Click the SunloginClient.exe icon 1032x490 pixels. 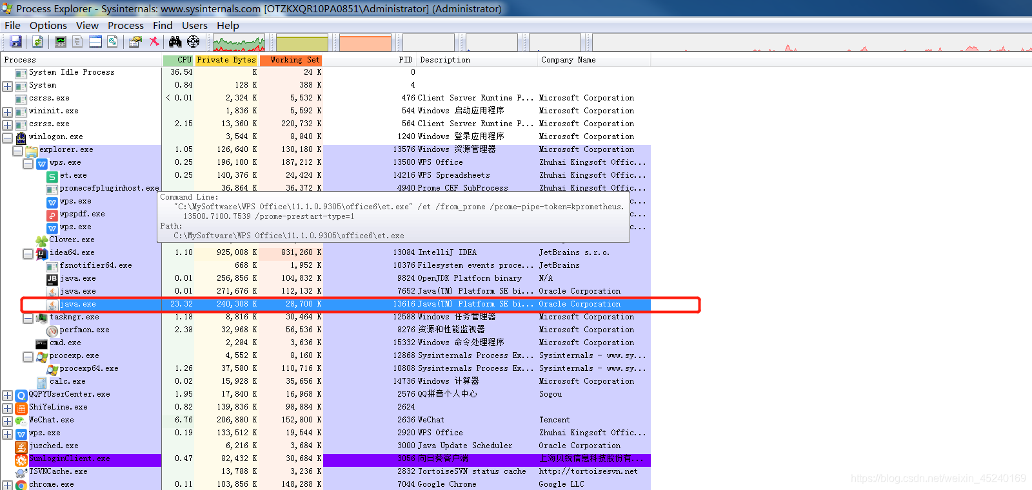pos(21,459)
